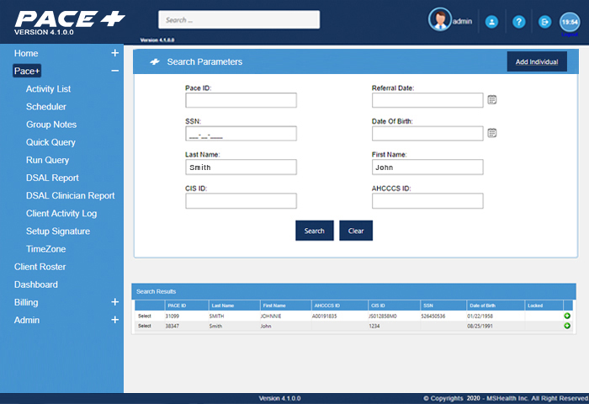Screen dimensions: 589x404
Task: Click the CIS ID column header
Action: click(378, 306)
